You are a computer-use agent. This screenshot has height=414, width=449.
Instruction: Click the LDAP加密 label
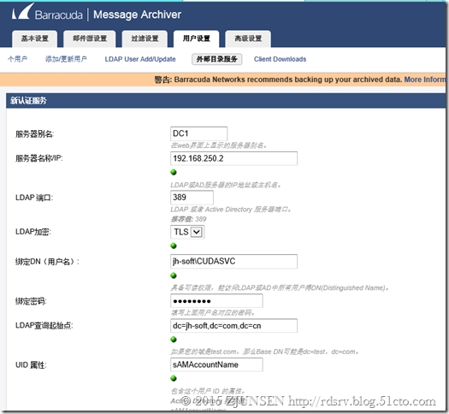[x=33, y=232]
